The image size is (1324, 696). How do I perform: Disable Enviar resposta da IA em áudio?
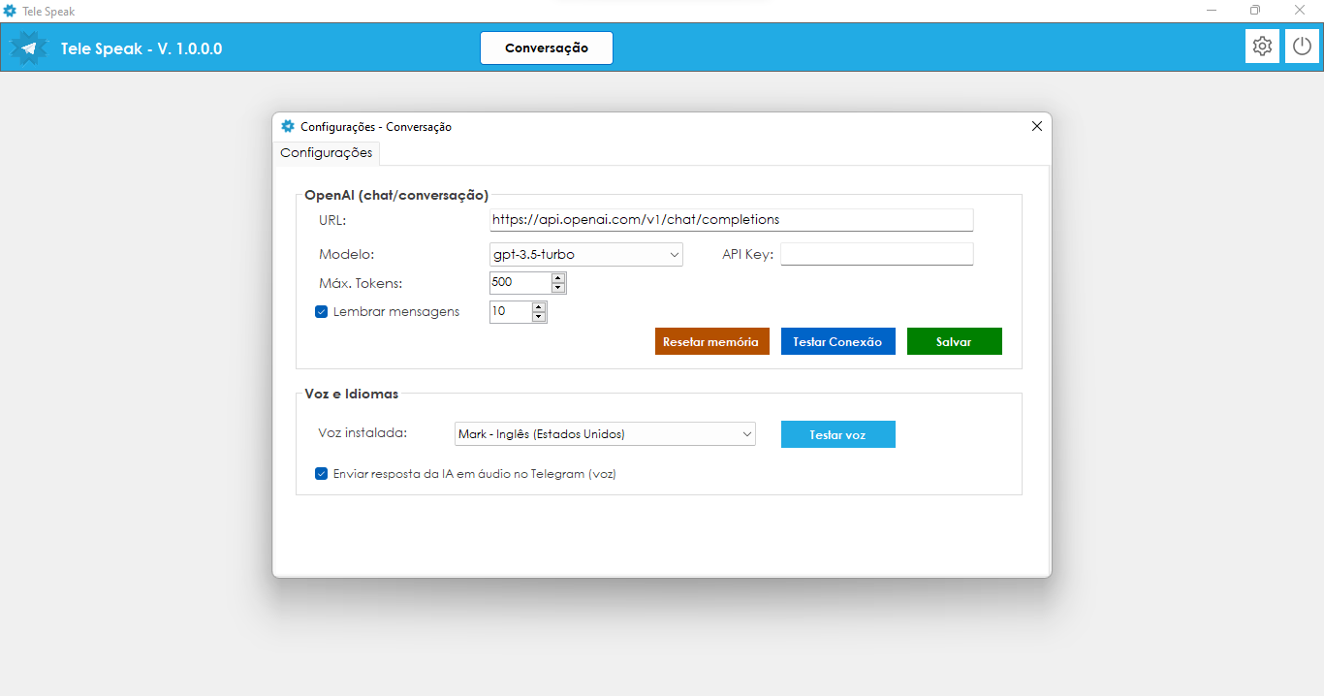point(322,474)
